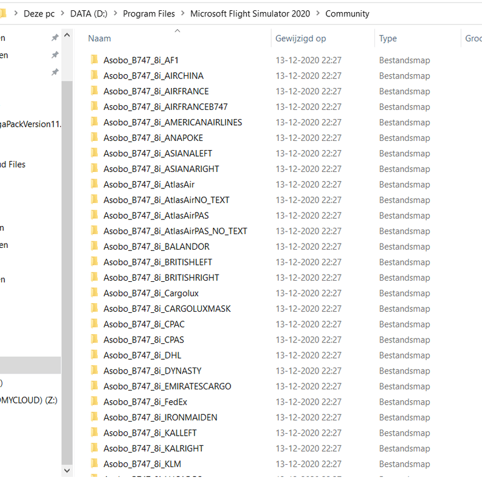Click folder icon next to Asobo_B747_8i_AIRFRANCE

94,91
